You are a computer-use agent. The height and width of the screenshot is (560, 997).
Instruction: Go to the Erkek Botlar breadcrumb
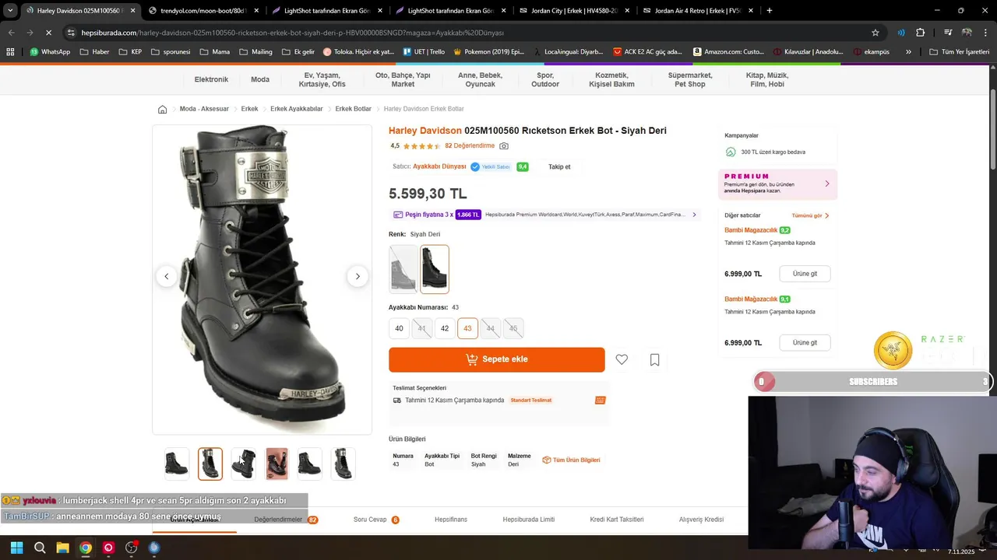coord(354,109)
